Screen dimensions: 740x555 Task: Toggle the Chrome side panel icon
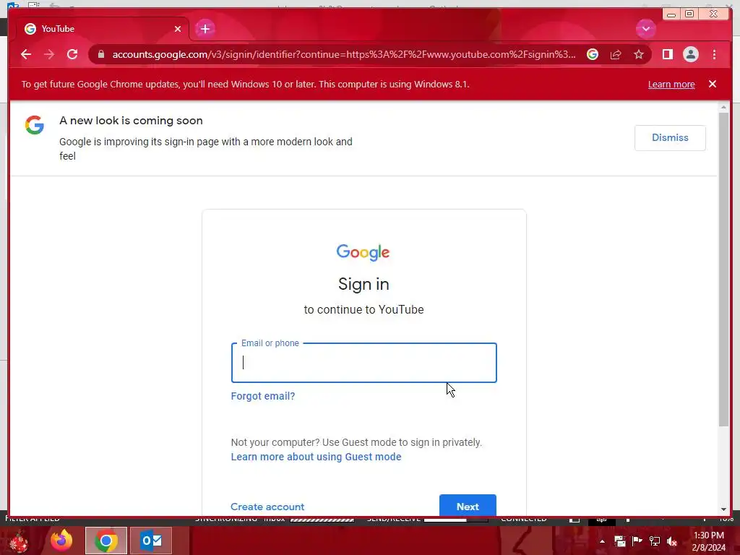[x=667, y=54]
